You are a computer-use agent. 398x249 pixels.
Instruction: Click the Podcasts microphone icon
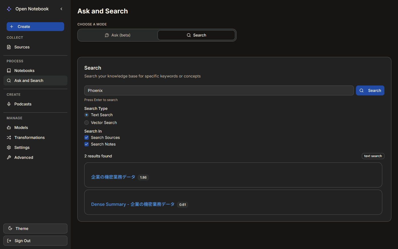click(x=9, y=104)
